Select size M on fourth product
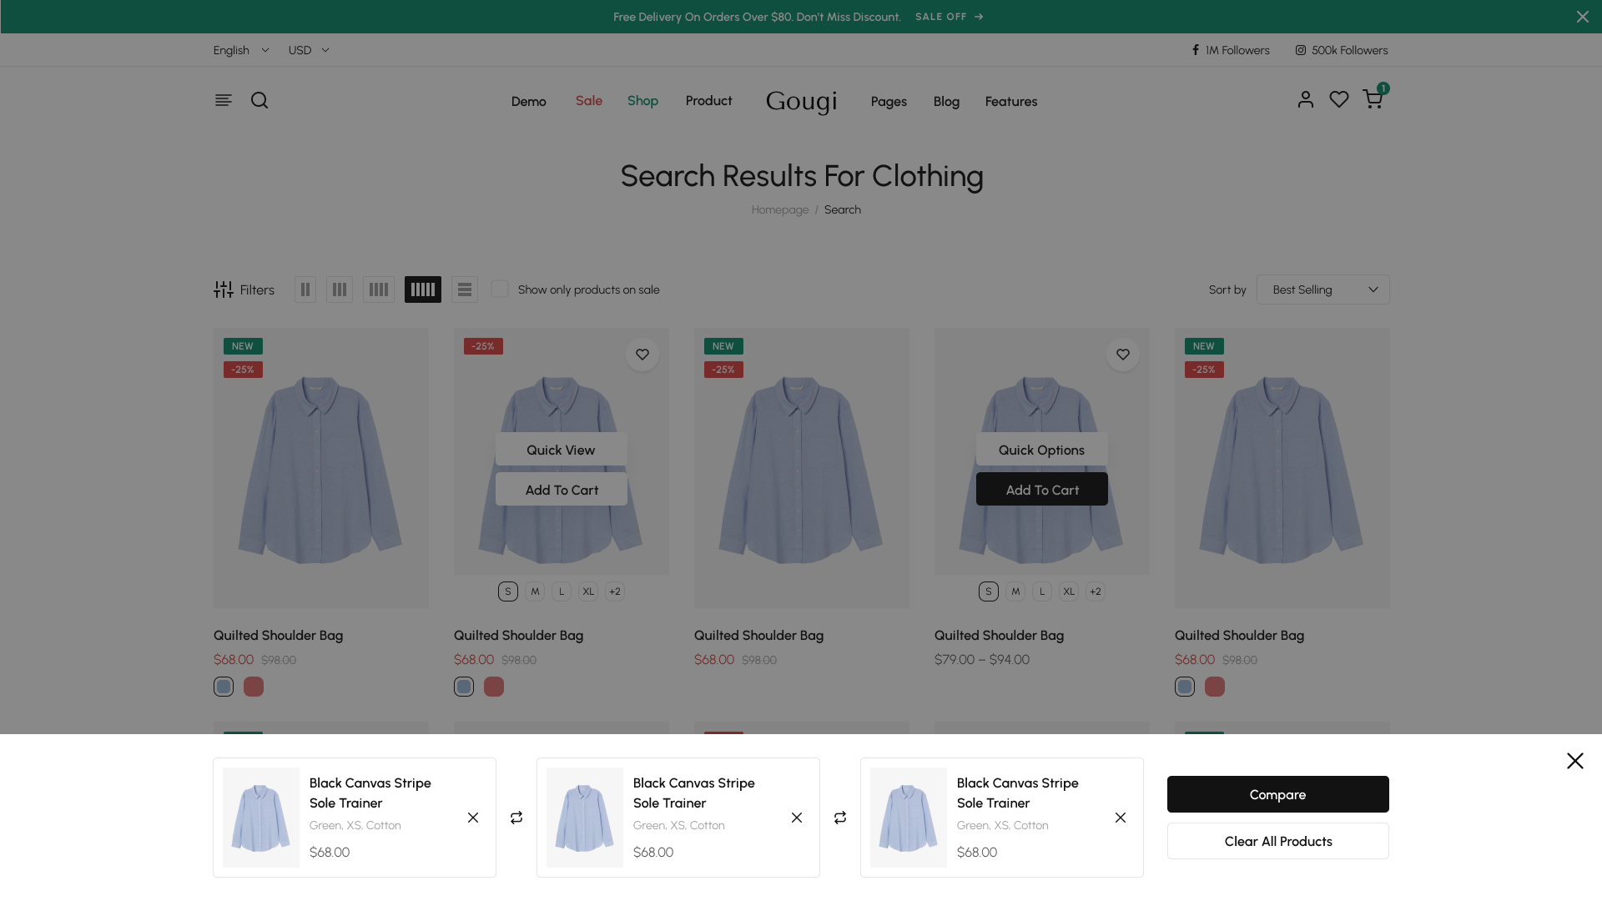 (x=1015, y=591)
